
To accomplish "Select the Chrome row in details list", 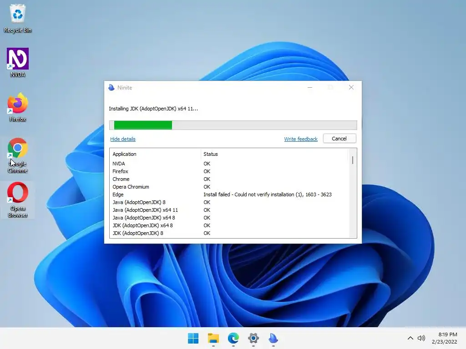I will point(229,179).
